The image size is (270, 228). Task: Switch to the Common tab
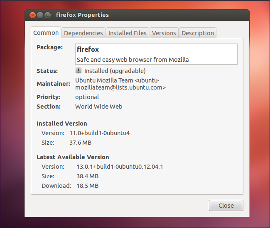pyautogui.click(x=46, y=32)
